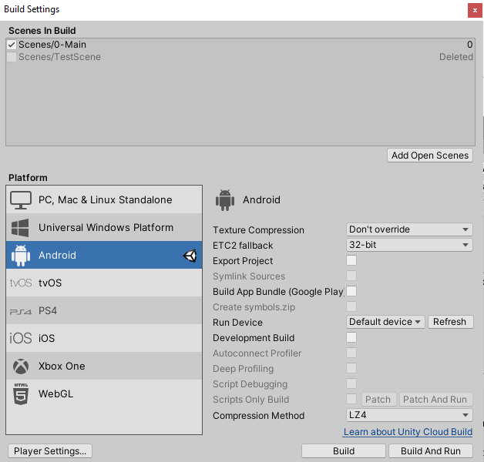Click the Android header icon in settings pane
Image resolution: width=484 pixels, height=462 pixels.
[x=225, y=200]
